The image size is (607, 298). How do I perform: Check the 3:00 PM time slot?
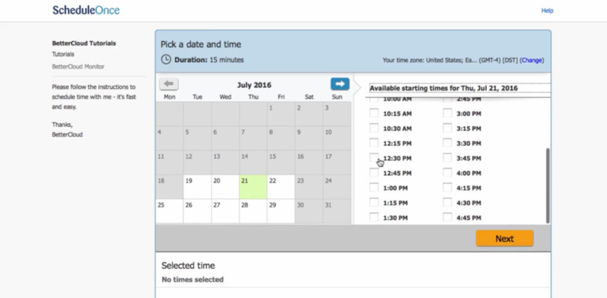coord(447,113)
